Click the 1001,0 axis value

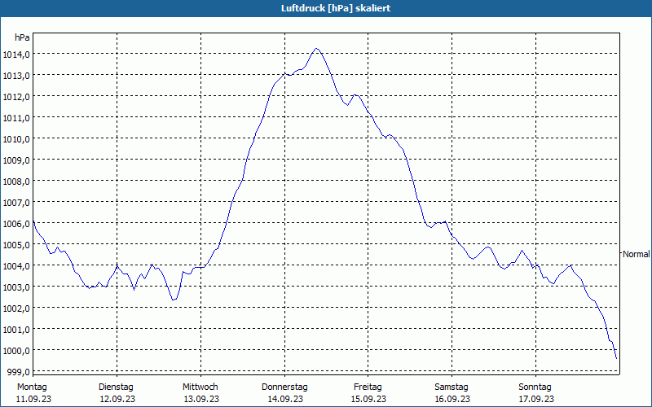15,330
